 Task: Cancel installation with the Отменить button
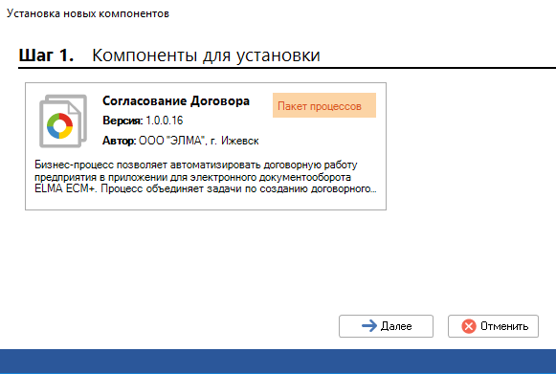(x=493, y=326)
